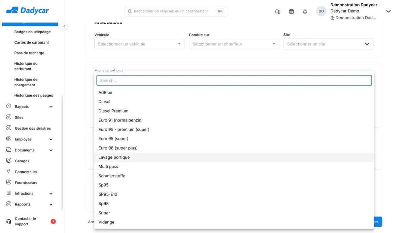
Task: Click the Rappels clock icon
Action: pos(9,106)
